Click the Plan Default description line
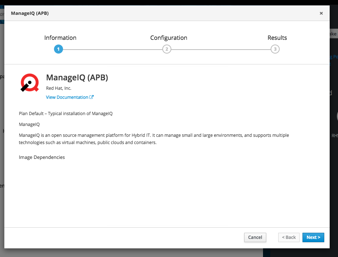The image size is (338, 257). click(65, 113)
